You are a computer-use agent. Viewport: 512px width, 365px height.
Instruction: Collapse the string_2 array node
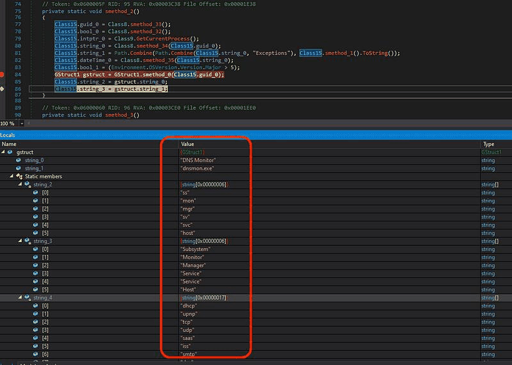pyautogui.click(x=20, y=184)
